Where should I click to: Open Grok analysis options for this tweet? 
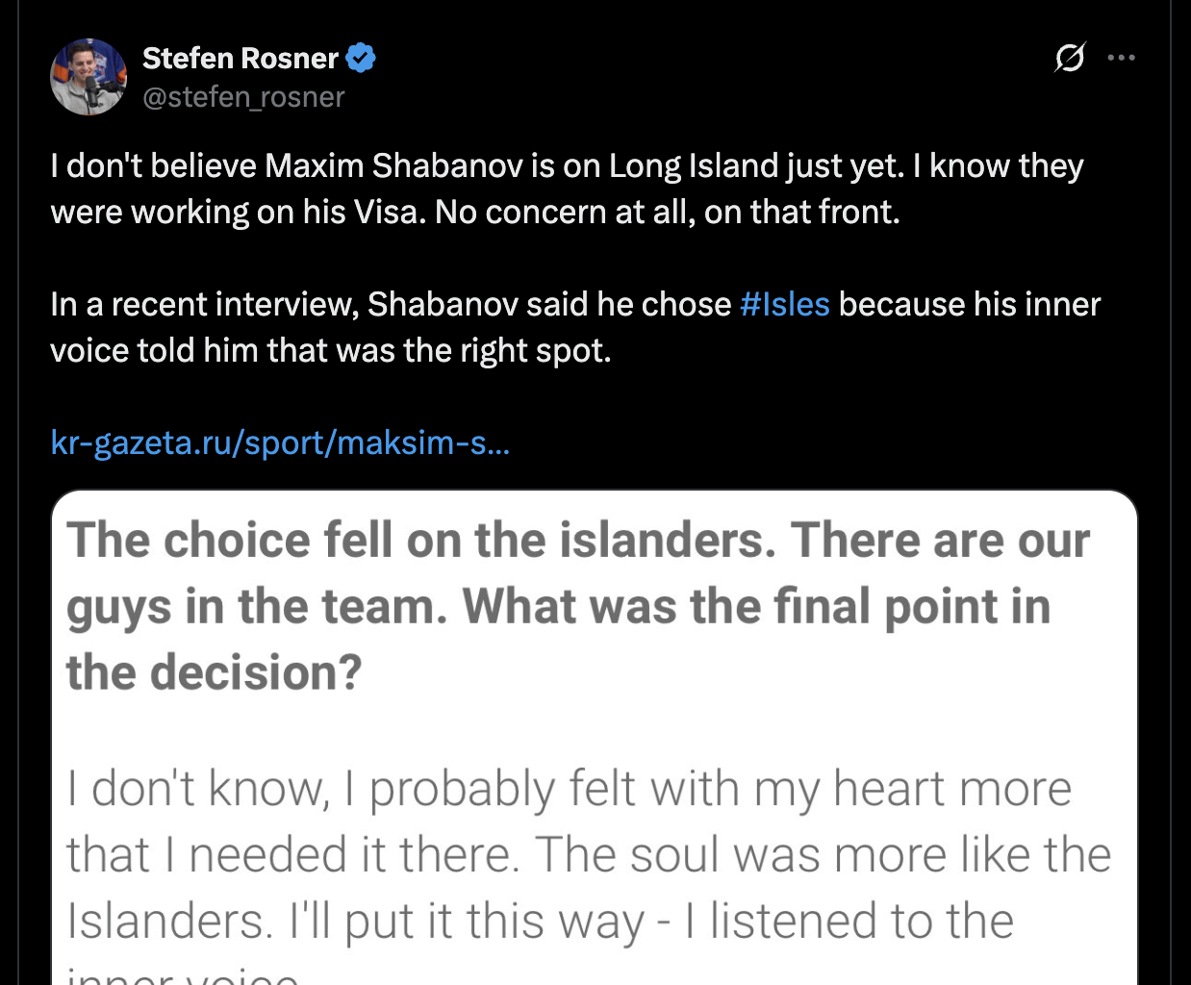(x=1070, y=58)
